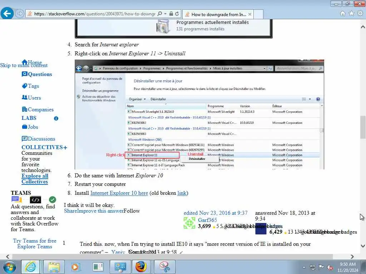The width and height of the screenshot is (366, 274).
Task: Open Favorites star icon
Action: [x=351, y=14]
